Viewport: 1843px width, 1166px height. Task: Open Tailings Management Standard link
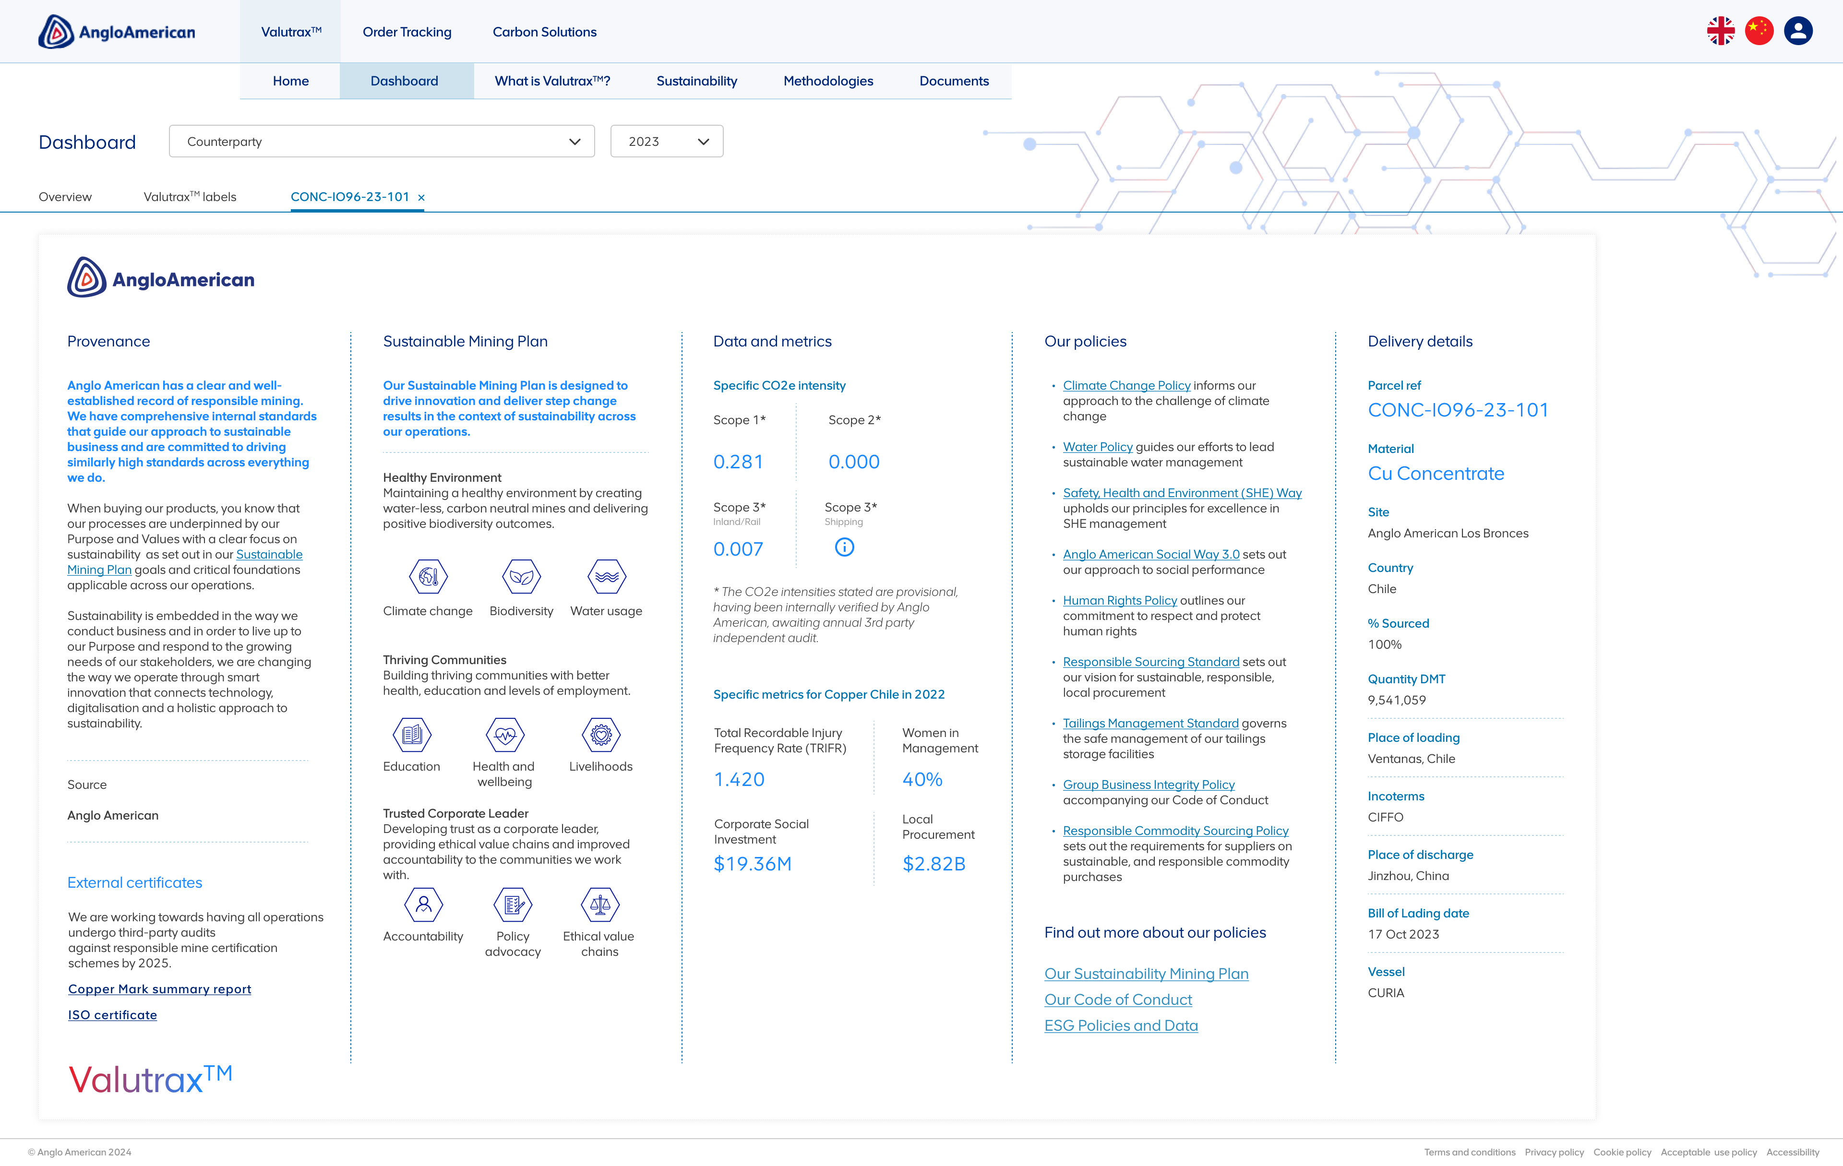click(x=1150, y=723)
